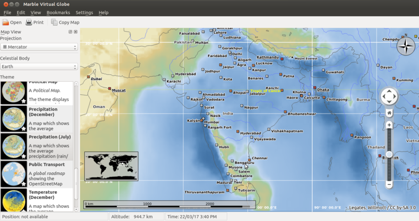Zoom in with the plus button
Viewport: 419px width, 221px height.
pos(389,125)
